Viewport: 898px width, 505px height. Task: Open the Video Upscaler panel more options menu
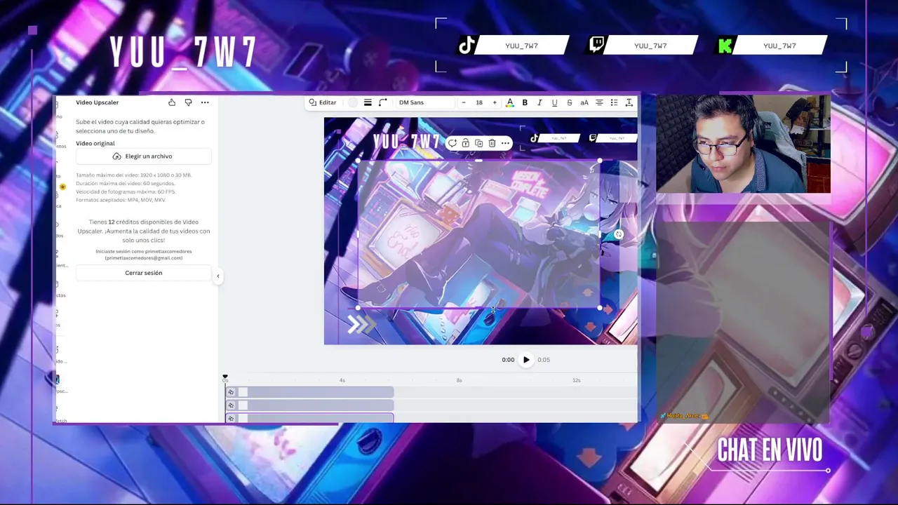[x=205, y=102]
